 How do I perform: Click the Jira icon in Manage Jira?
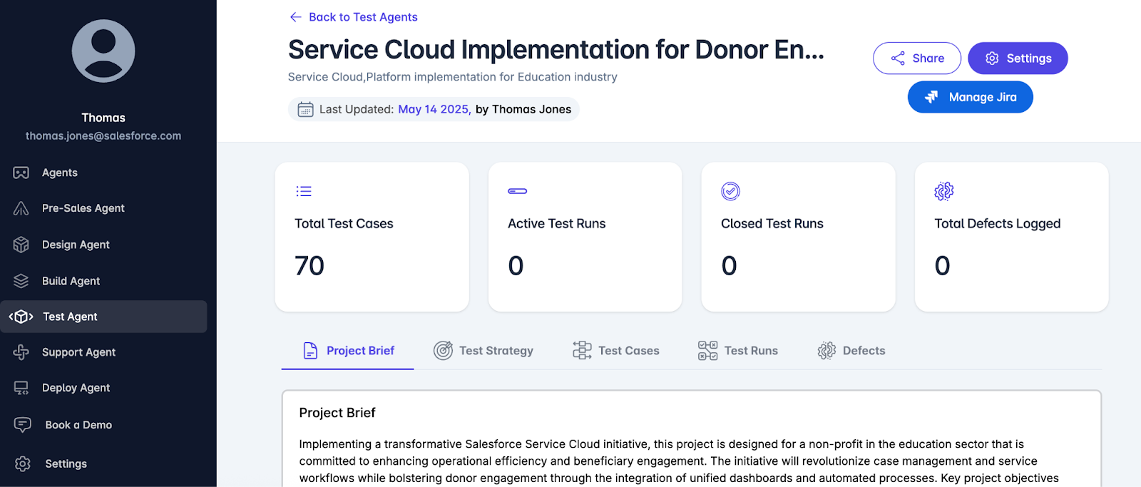coord(931,97)
